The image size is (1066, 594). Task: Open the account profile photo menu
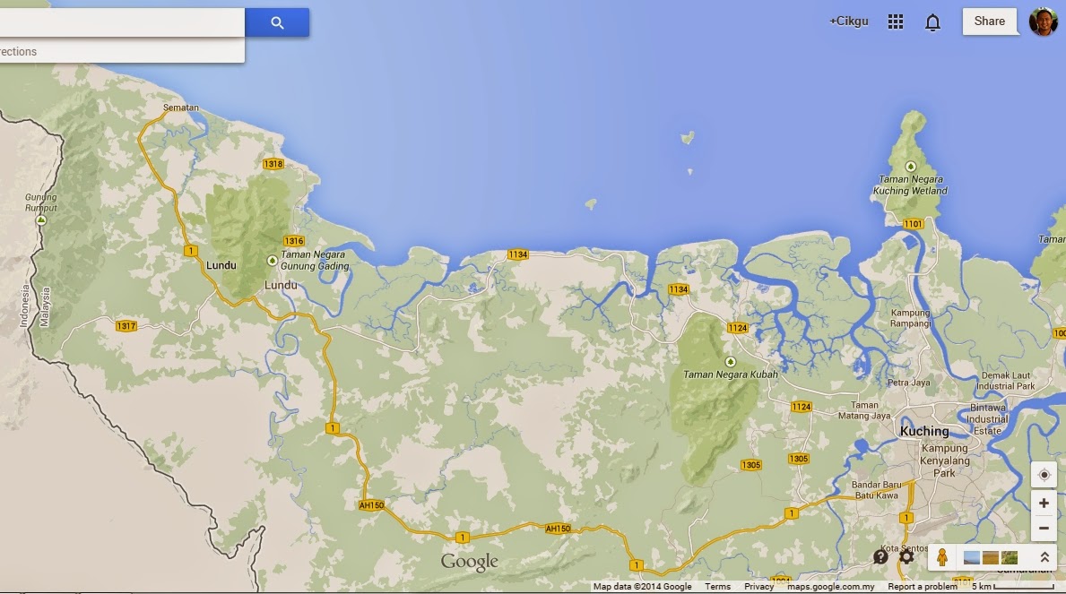coord(1043,22)
